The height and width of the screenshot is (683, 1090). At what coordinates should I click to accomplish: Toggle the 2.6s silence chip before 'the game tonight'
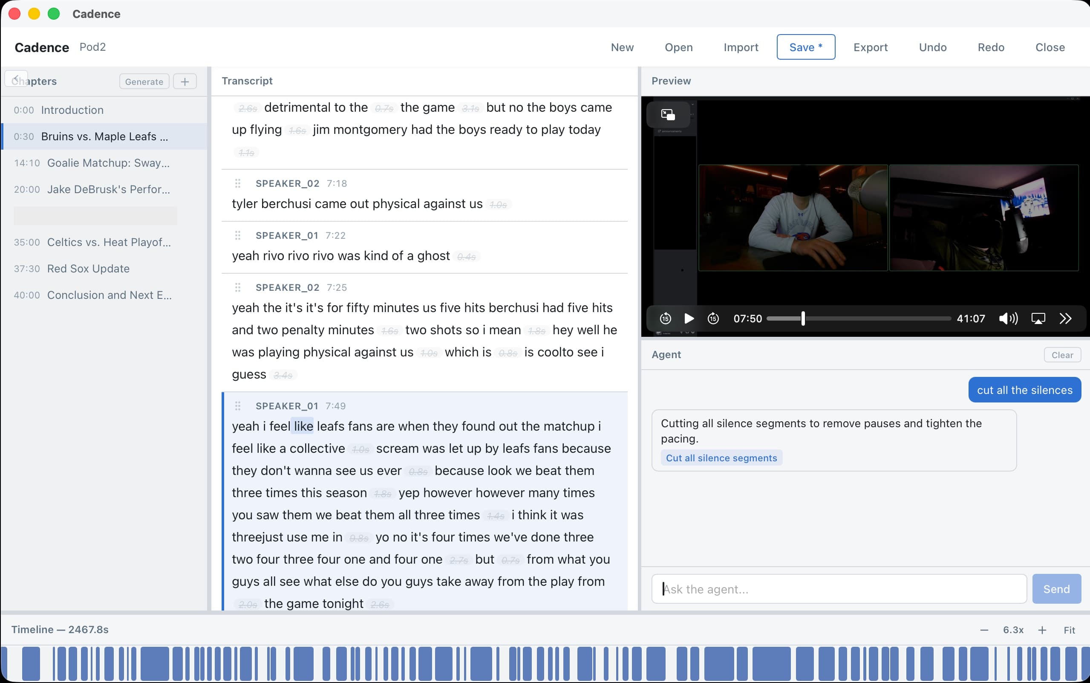point(381,604)
